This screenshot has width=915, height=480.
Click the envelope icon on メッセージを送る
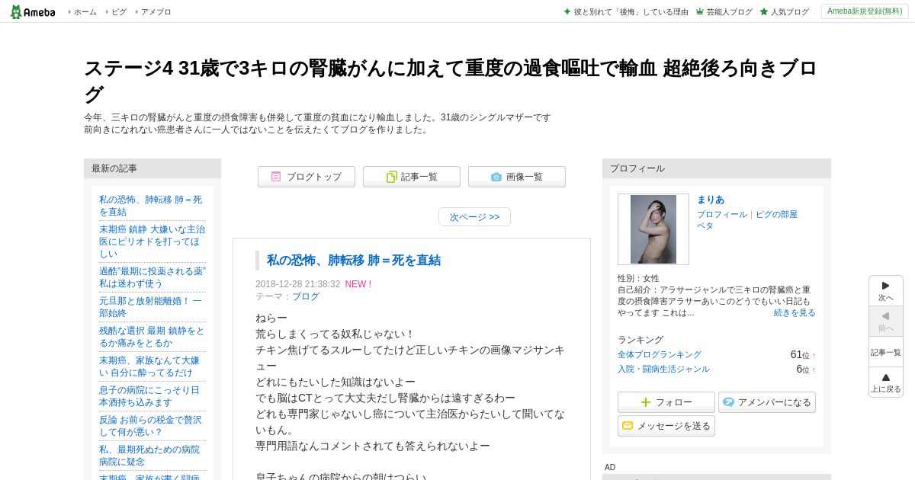(628, 426)
